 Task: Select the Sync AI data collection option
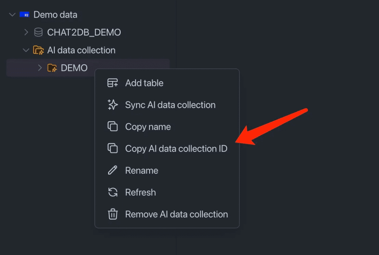click(170, 105)
